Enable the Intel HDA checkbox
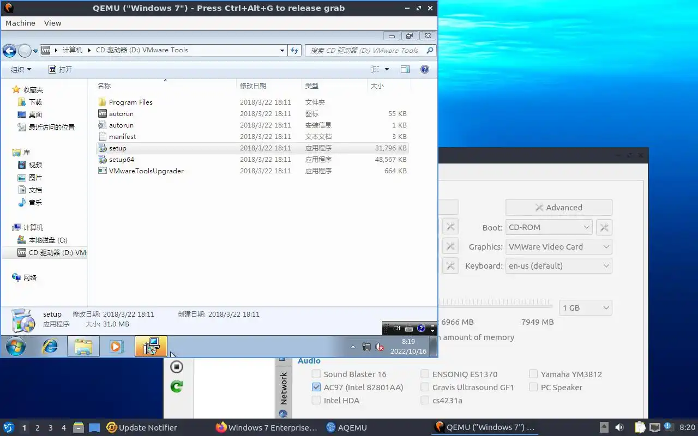 coord(316,400)
